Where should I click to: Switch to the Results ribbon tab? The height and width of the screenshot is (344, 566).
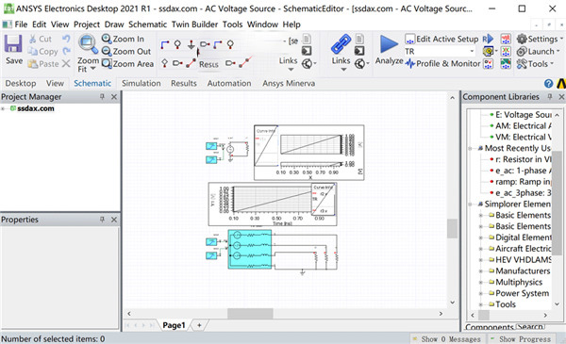[184, 83]
